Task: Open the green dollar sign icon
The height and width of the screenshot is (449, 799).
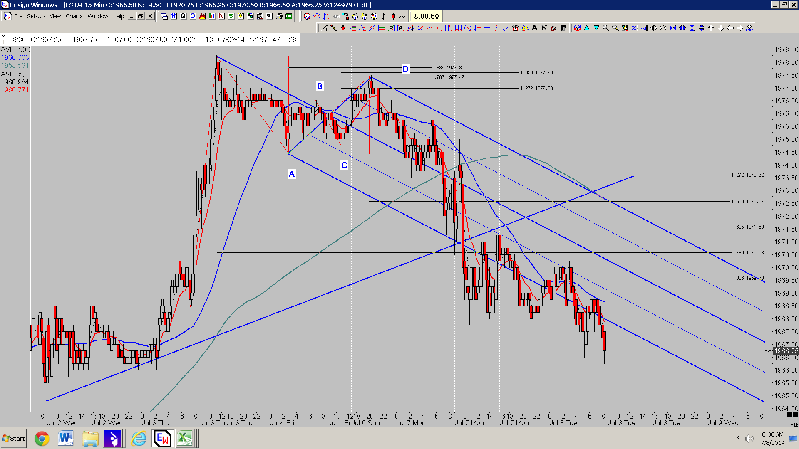Action: (231, 16)
